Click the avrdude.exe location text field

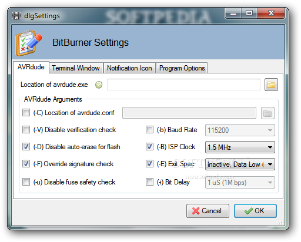(x=183, y=85)
